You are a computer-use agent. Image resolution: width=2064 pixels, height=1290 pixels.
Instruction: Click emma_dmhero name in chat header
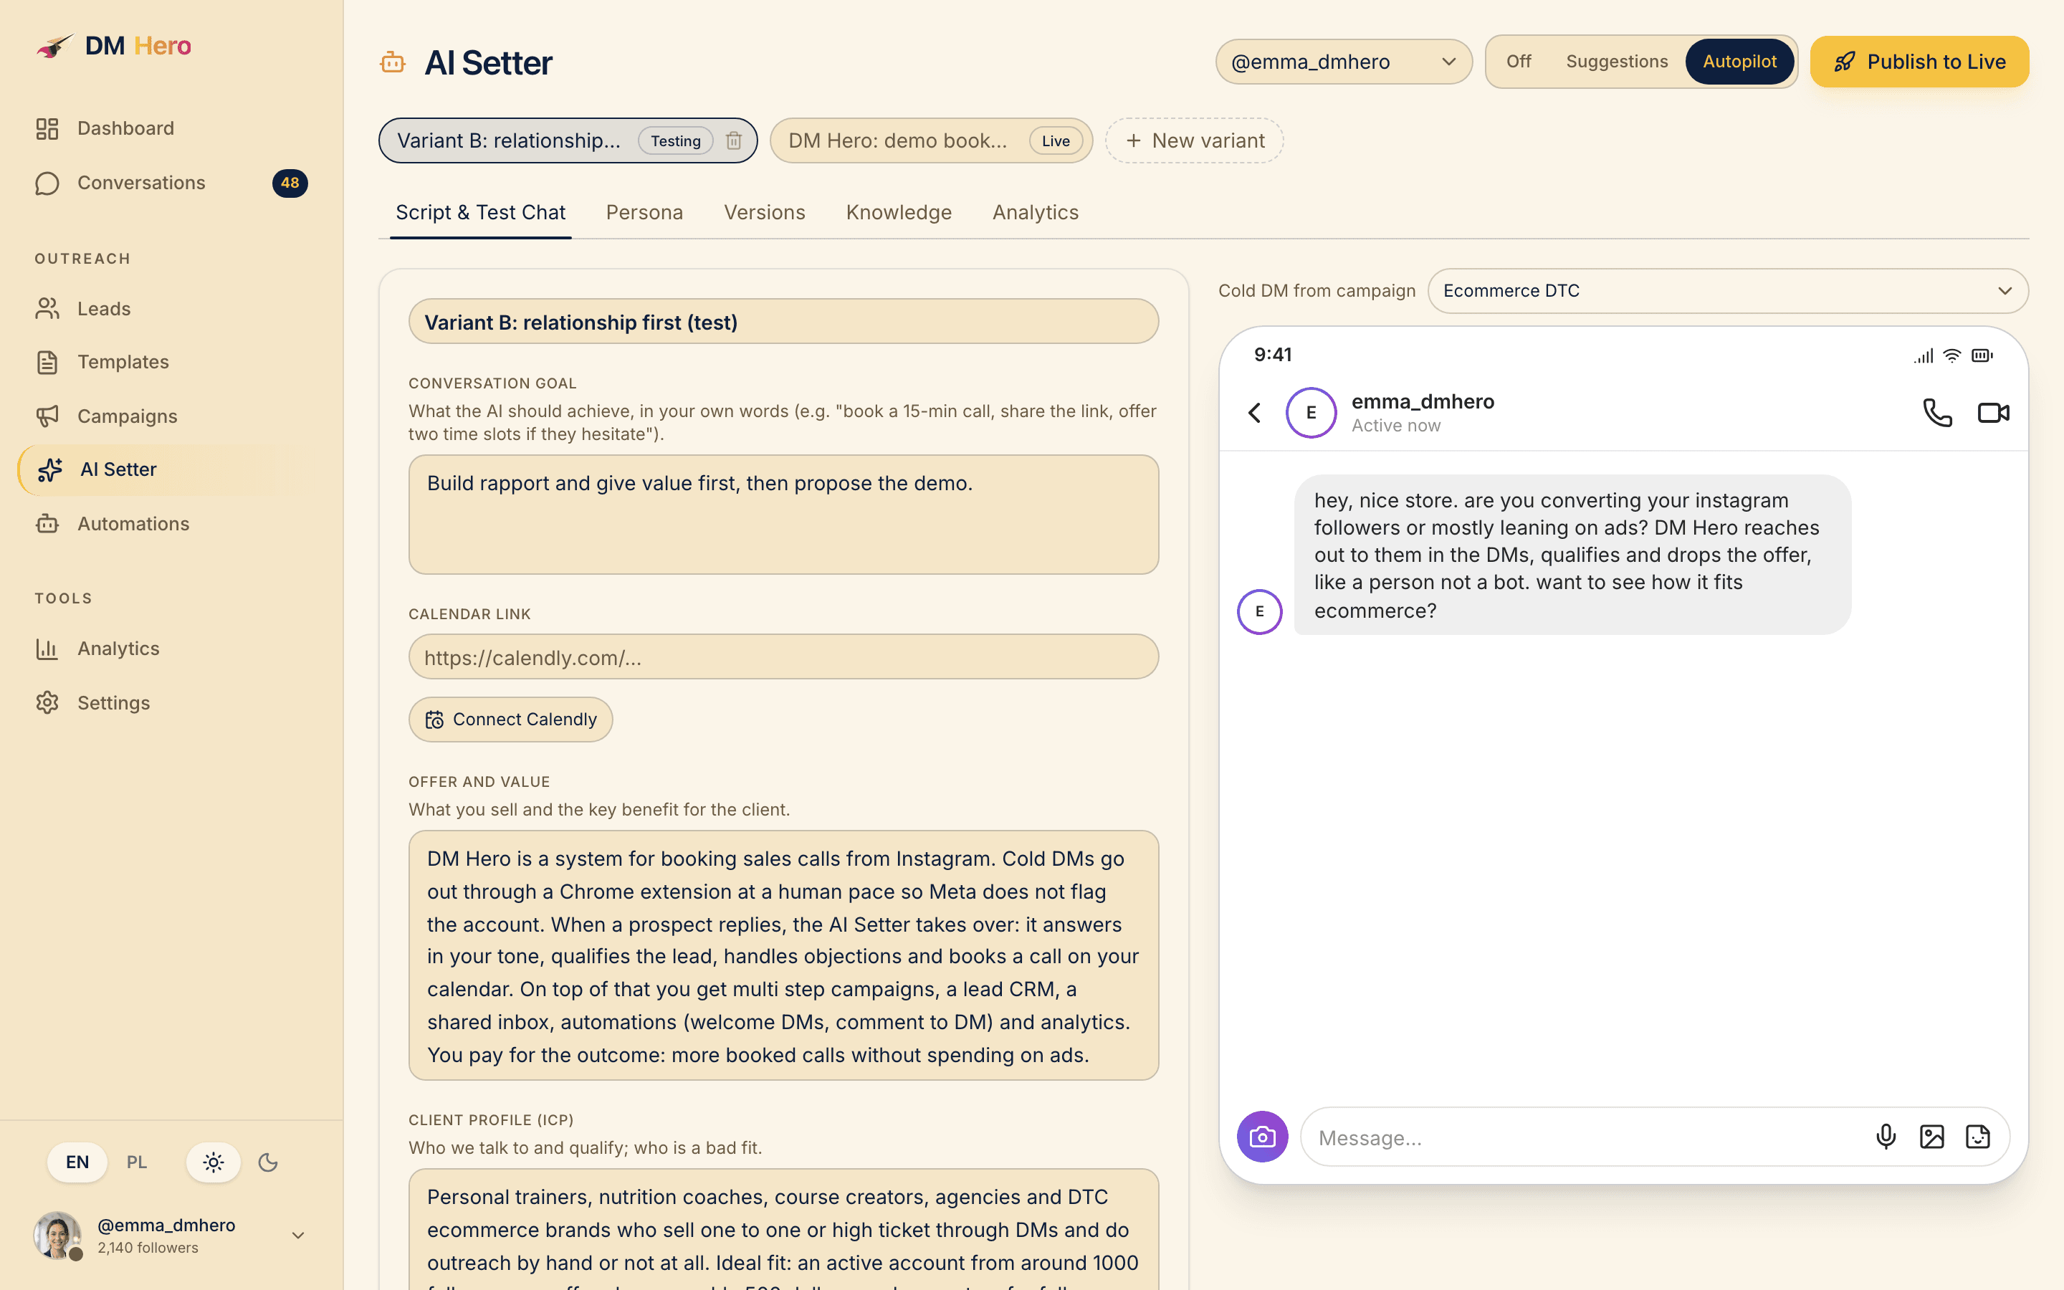[x=1423, y=402]
